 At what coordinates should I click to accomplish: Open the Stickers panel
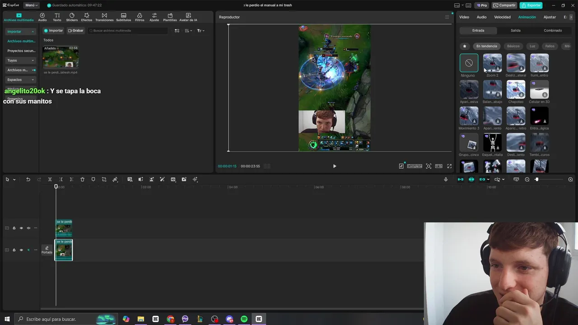coord(72,17)
